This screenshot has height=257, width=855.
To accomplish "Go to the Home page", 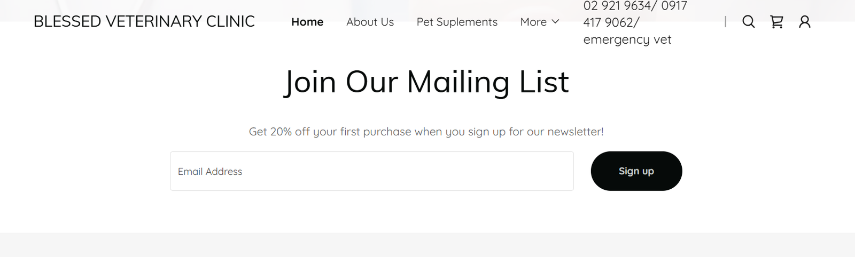I will 307,22.
